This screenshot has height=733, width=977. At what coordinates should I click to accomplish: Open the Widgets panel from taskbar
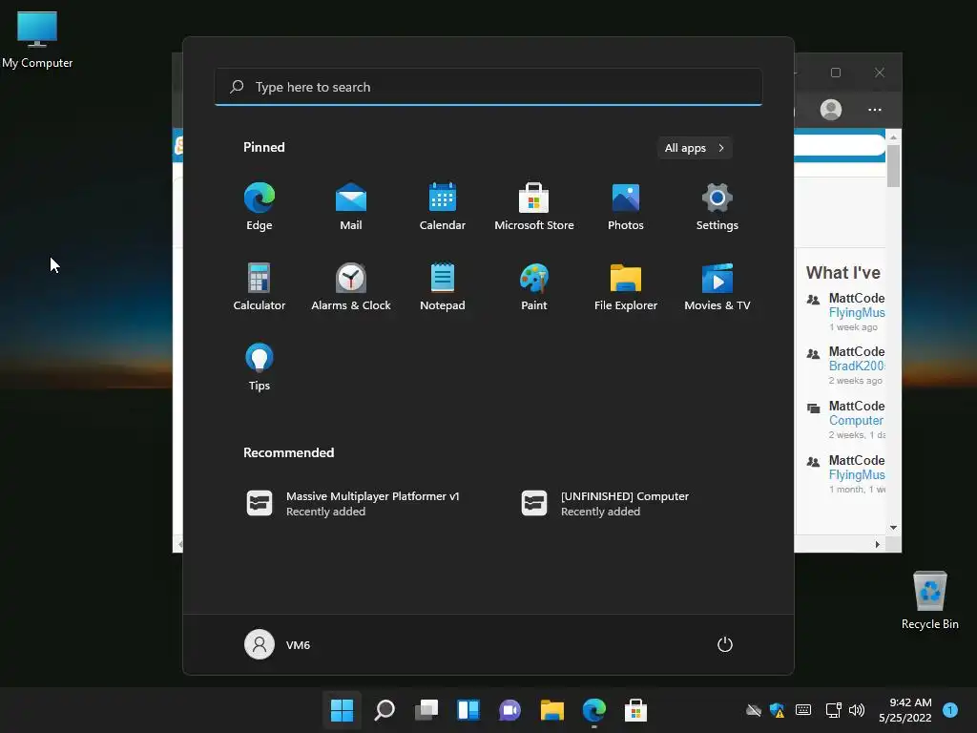pos(468,710)
